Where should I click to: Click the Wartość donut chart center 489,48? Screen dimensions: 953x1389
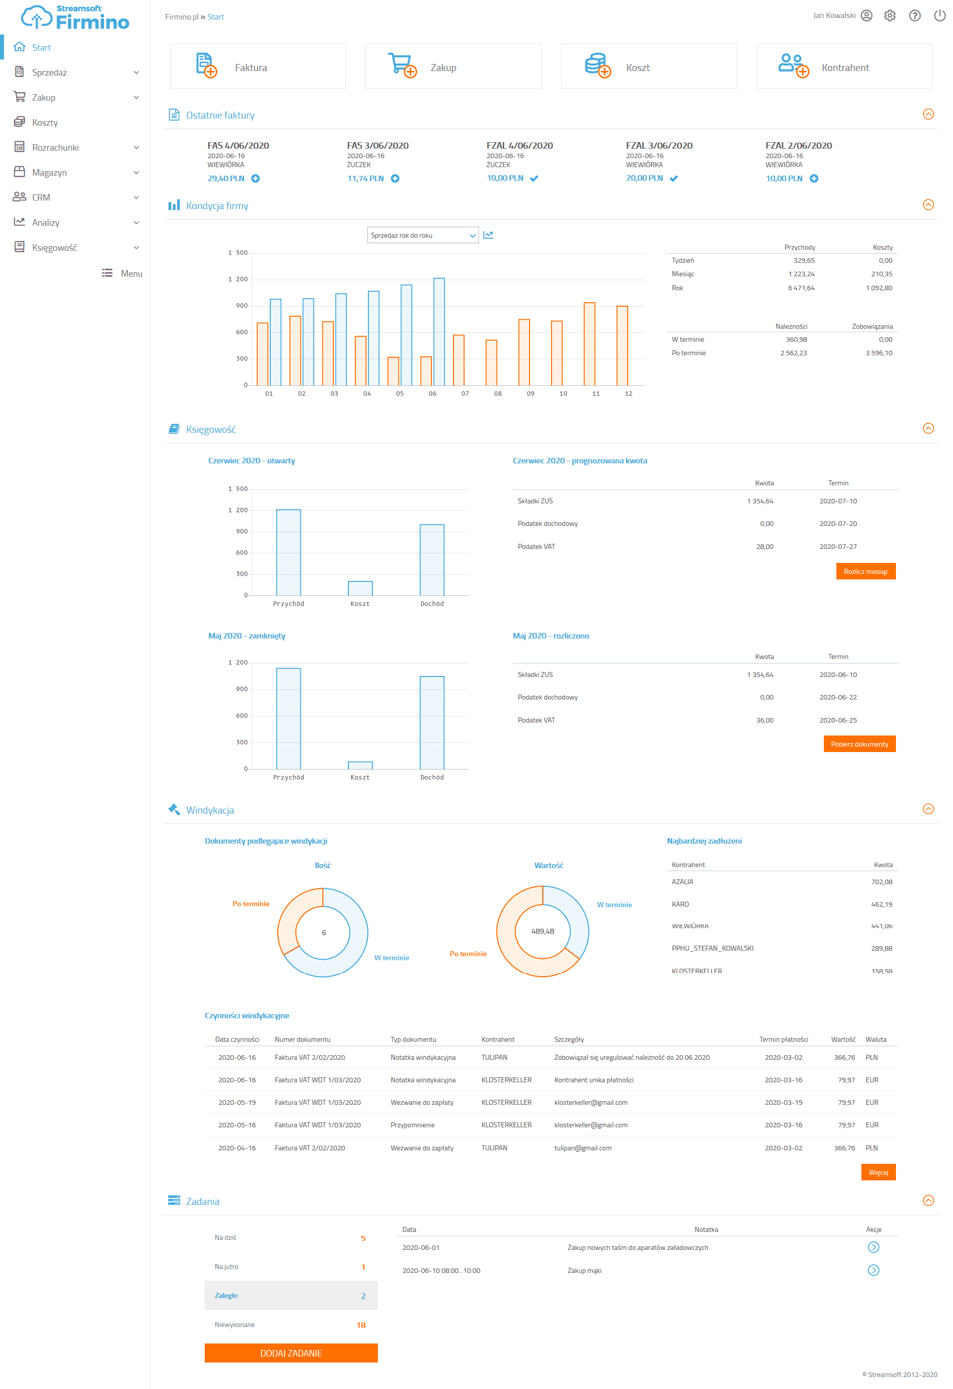point(542,931)
